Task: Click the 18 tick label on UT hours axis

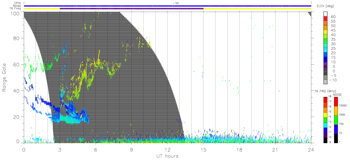Action: click(x=239, y=149)
